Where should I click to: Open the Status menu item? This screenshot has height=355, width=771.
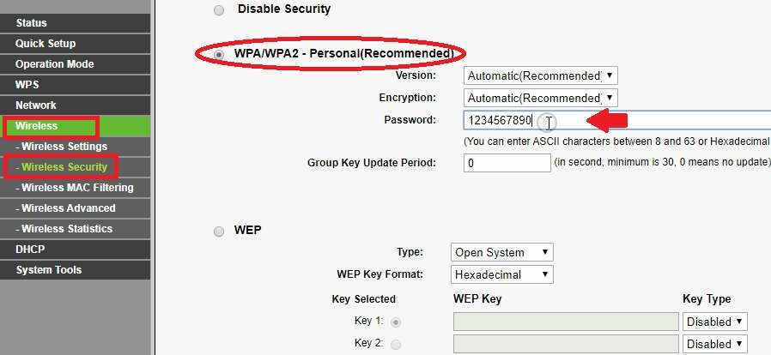pyautogui.click(x=32, y=23)
